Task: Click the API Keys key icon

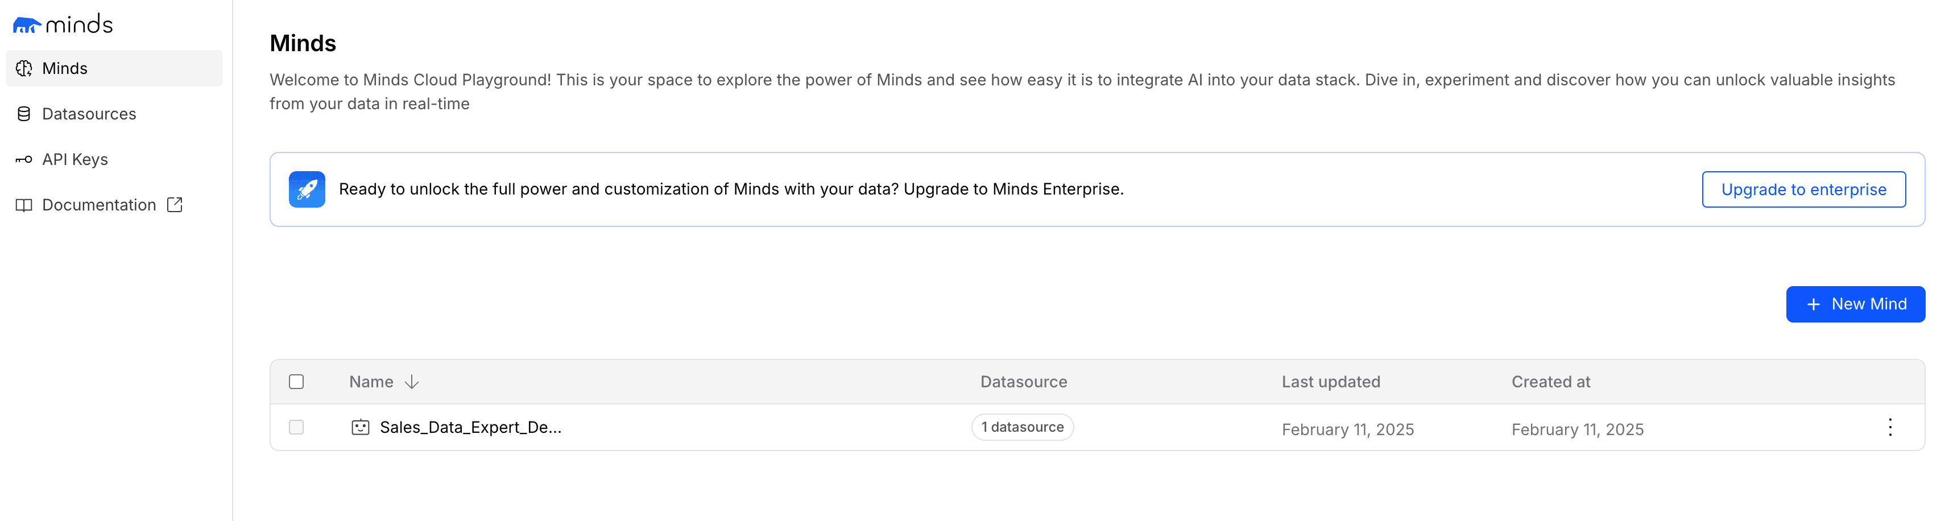Action: click(24, 159)
